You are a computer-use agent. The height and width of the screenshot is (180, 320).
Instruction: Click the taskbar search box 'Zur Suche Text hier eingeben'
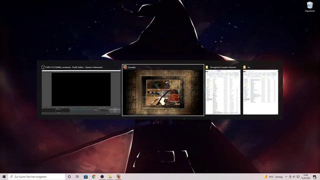[36, 176]
